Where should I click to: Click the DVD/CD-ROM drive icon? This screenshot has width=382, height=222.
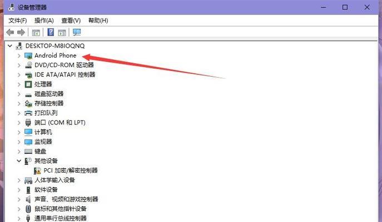[28, 65]
